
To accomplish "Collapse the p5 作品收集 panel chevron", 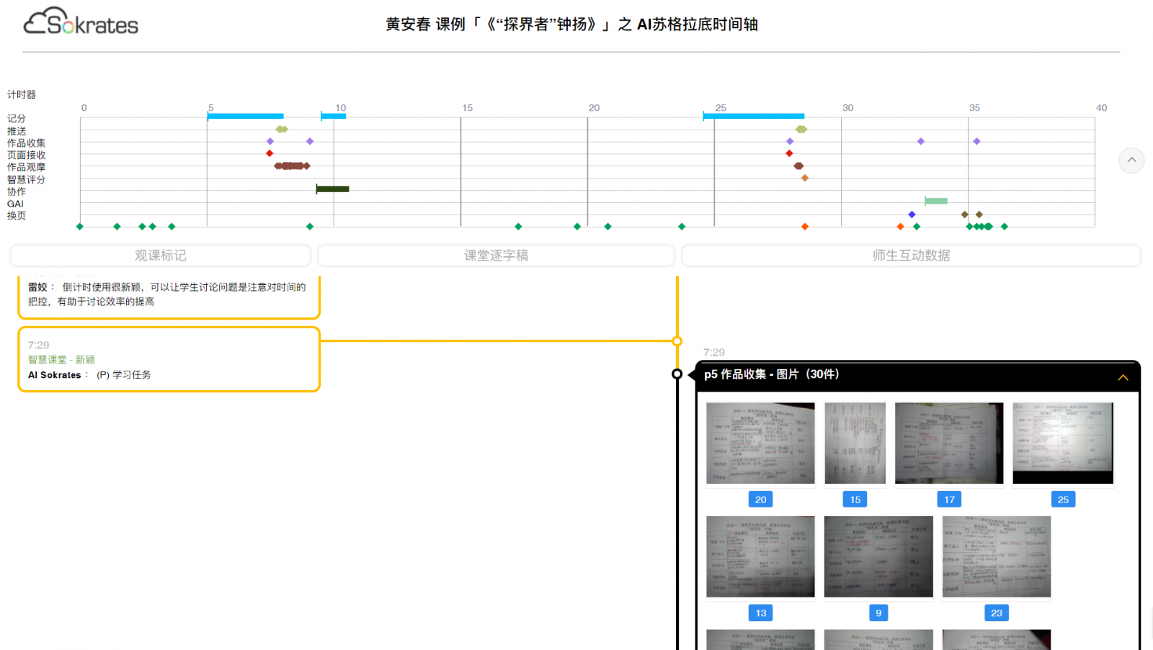I will [1123, 377].
